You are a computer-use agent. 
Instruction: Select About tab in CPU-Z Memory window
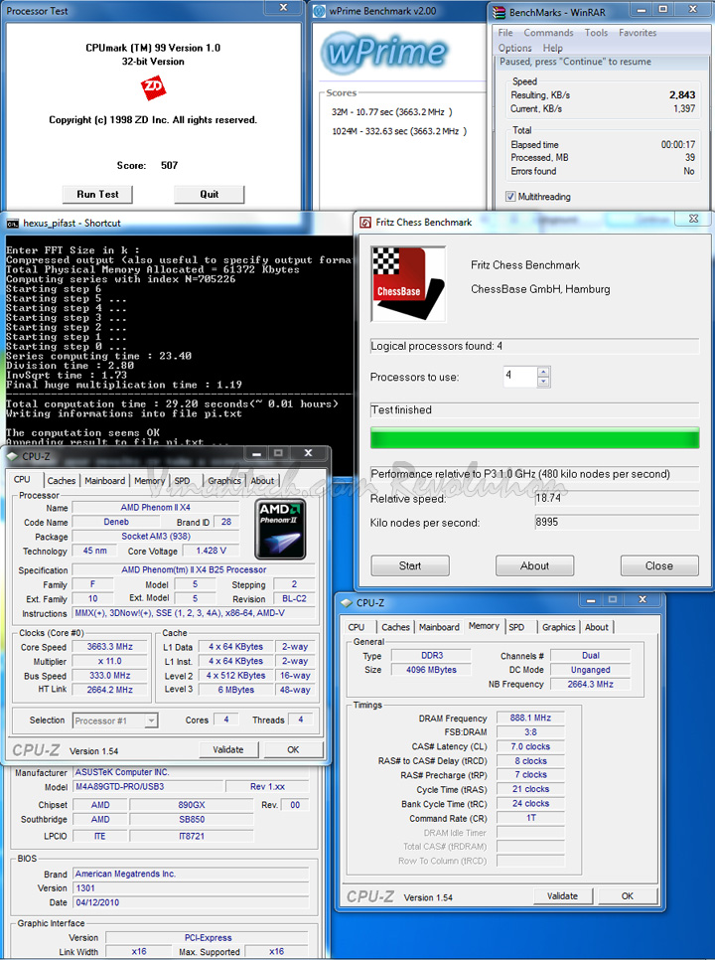(x=597, y=627)
